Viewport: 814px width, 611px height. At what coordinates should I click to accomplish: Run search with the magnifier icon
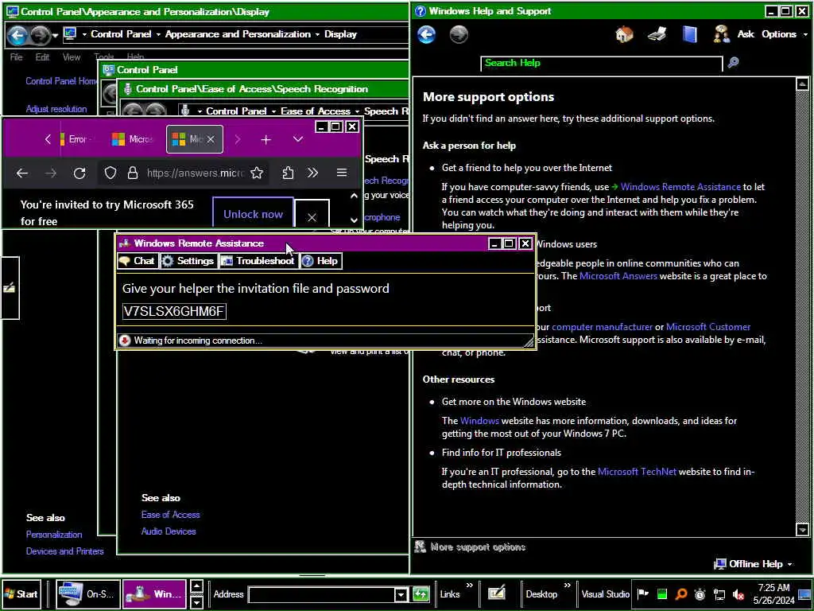(733, 63)
